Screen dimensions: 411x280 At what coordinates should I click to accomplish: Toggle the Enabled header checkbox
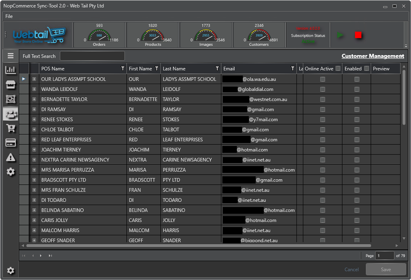tap(367, 69)
